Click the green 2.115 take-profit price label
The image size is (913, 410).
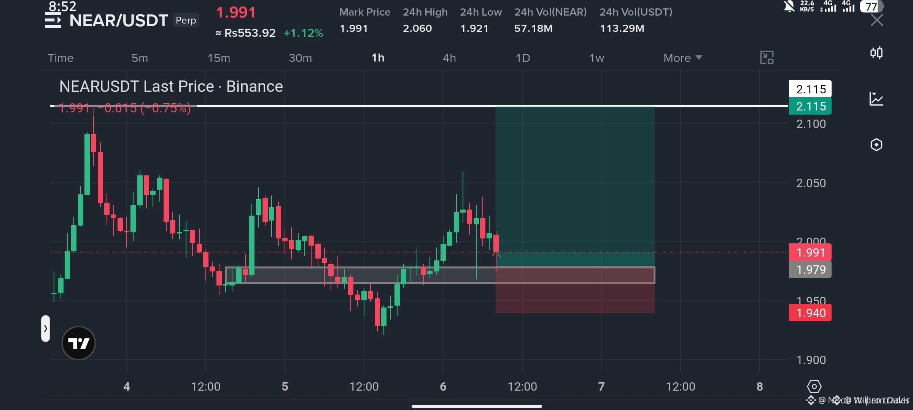810,106
